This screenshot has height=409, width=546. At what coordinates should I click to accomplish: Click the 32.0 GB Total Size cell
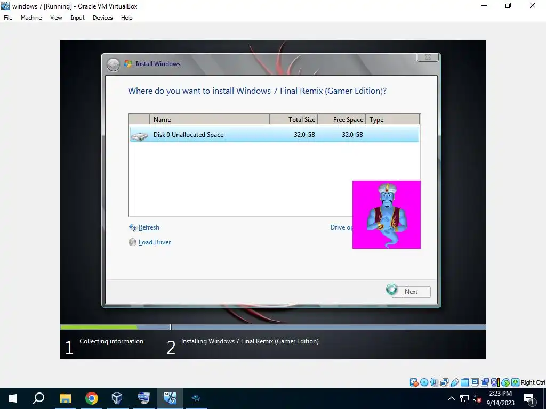pos(304,135)
